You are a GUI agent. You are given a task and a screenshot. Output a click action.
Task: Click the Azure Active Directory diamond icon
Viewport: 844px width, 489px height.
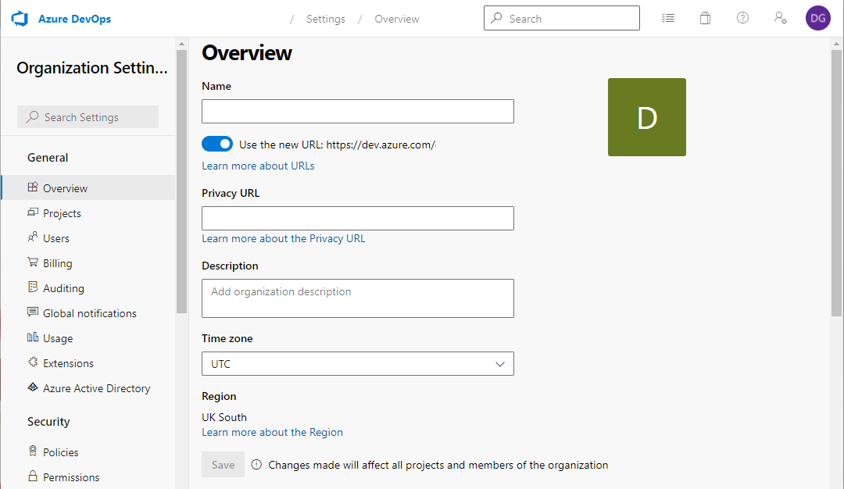coord(33,387)
